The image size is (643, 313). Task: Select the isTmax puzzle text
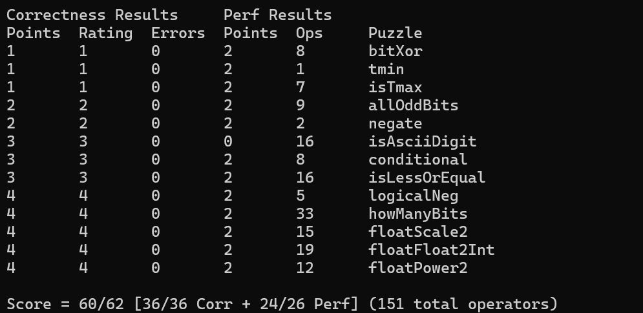pyautogui.click(x=395, y=87)
